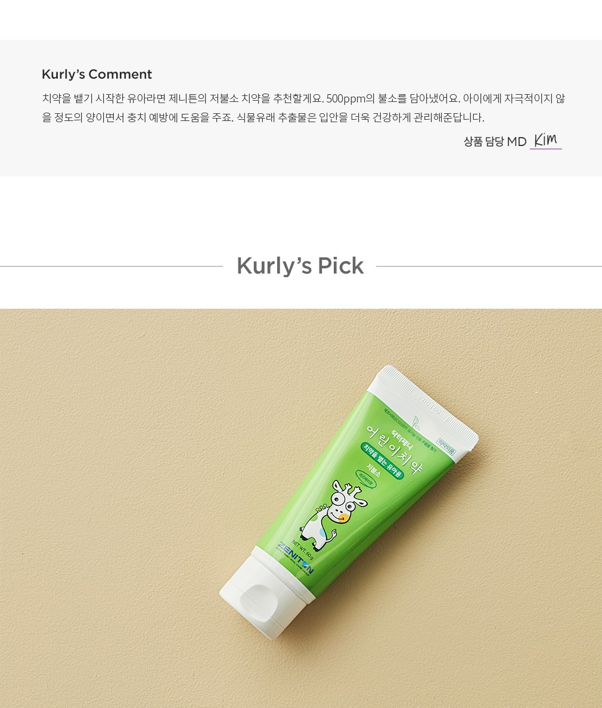Screen dimensions: 602x708
Task: Click the '의약외품' label on the tube
Action: click(x=446, y=446)
